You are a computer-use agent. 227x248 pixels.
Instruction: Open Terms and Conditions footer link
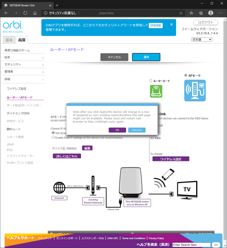coord(134,238)
